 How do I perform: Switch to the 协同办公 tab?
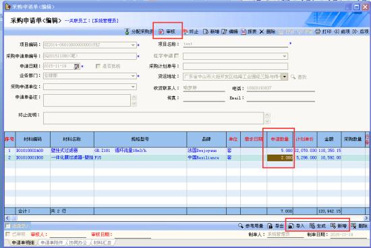click(78, 243)
